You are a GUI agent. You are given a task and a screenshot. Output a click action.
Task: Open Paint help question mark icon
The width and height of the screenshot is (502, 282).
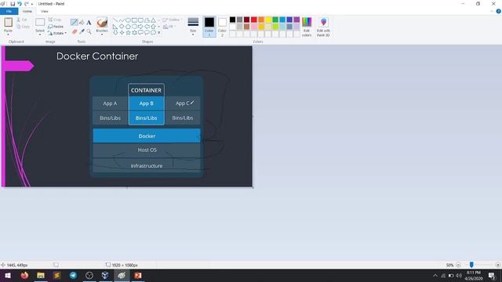(x=499, y=11)
